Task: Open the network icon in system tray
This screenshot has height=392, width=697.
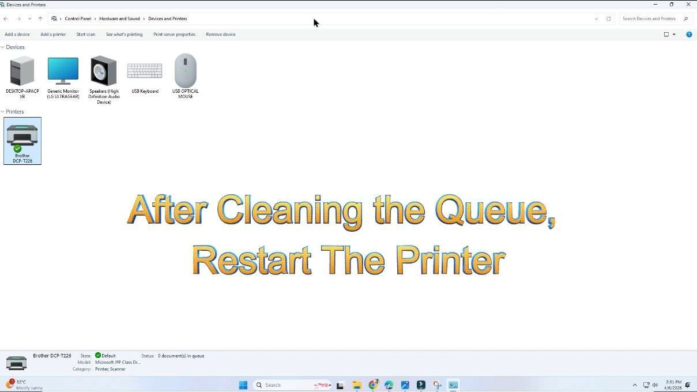Action: coord(646,385)
